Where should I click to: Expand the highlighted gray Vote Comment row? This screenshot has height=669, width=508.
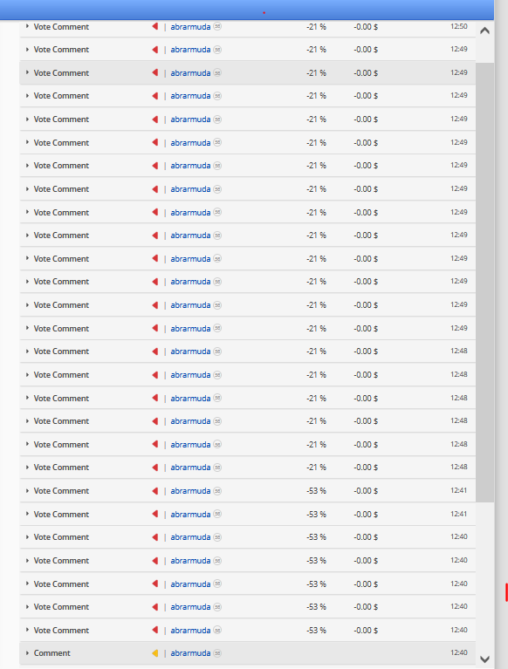(x=27, y=72)
